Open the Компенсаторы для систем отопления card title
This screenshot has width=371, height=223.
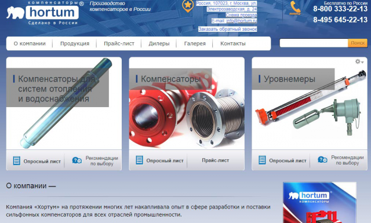57,89
